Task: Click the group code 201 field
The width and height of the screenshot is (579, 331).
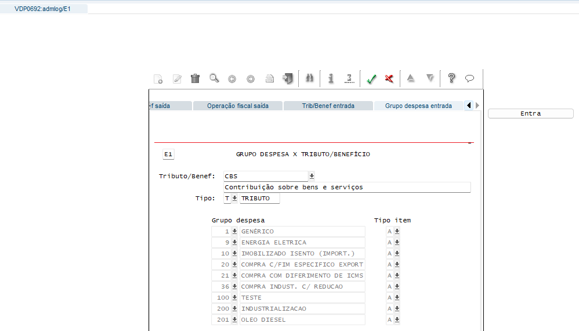Action: point(221,319)
